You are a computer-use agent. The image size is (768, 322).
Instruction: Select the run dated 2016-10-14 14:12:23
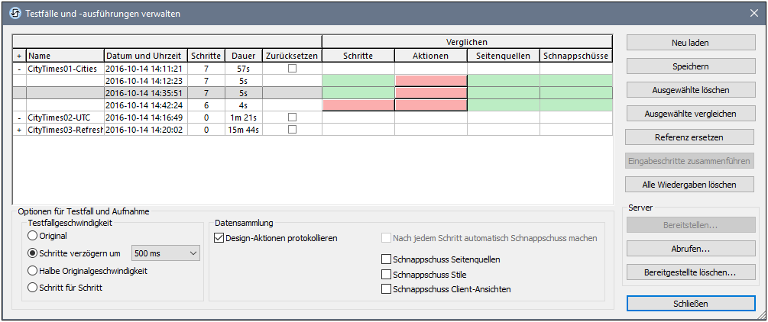click(146, 81)
